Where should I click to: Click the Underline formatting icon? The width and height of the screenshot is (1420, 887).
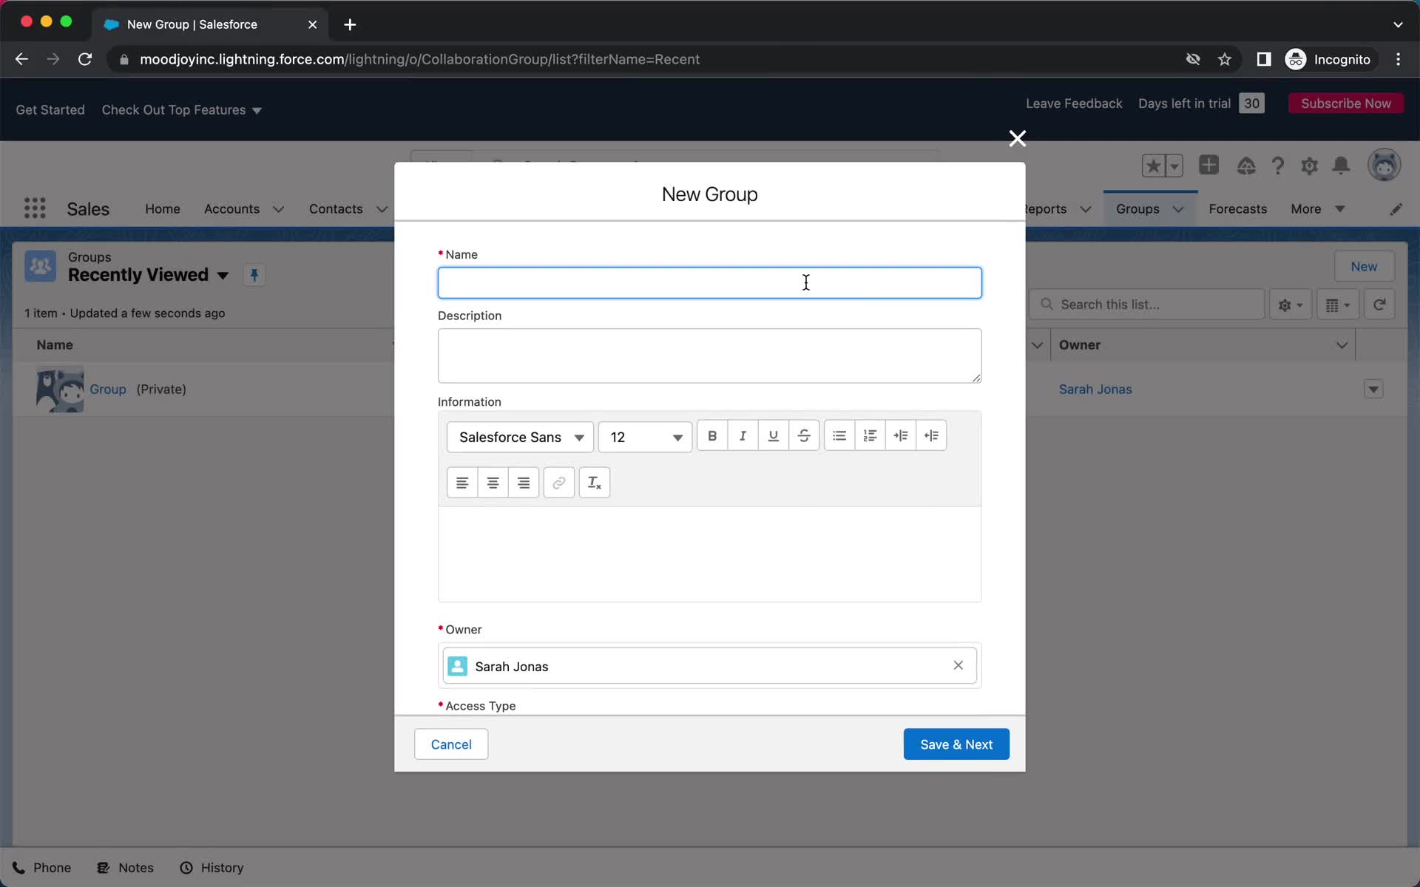[773, 435]
